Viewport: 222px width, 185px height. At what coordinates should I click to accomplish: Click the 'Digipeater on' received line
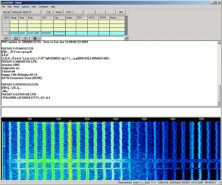click(11, 68)
